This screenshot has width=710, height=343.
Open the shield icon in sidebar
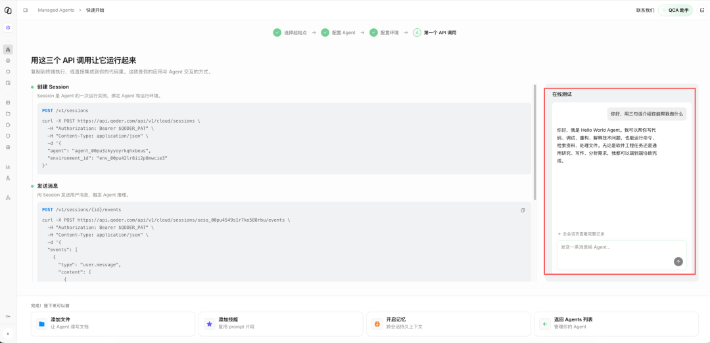tap(8, 136)
